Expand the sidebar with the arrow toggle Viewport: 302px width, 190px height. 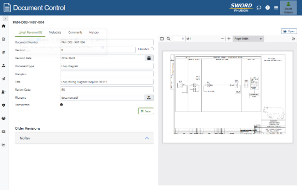5,19
